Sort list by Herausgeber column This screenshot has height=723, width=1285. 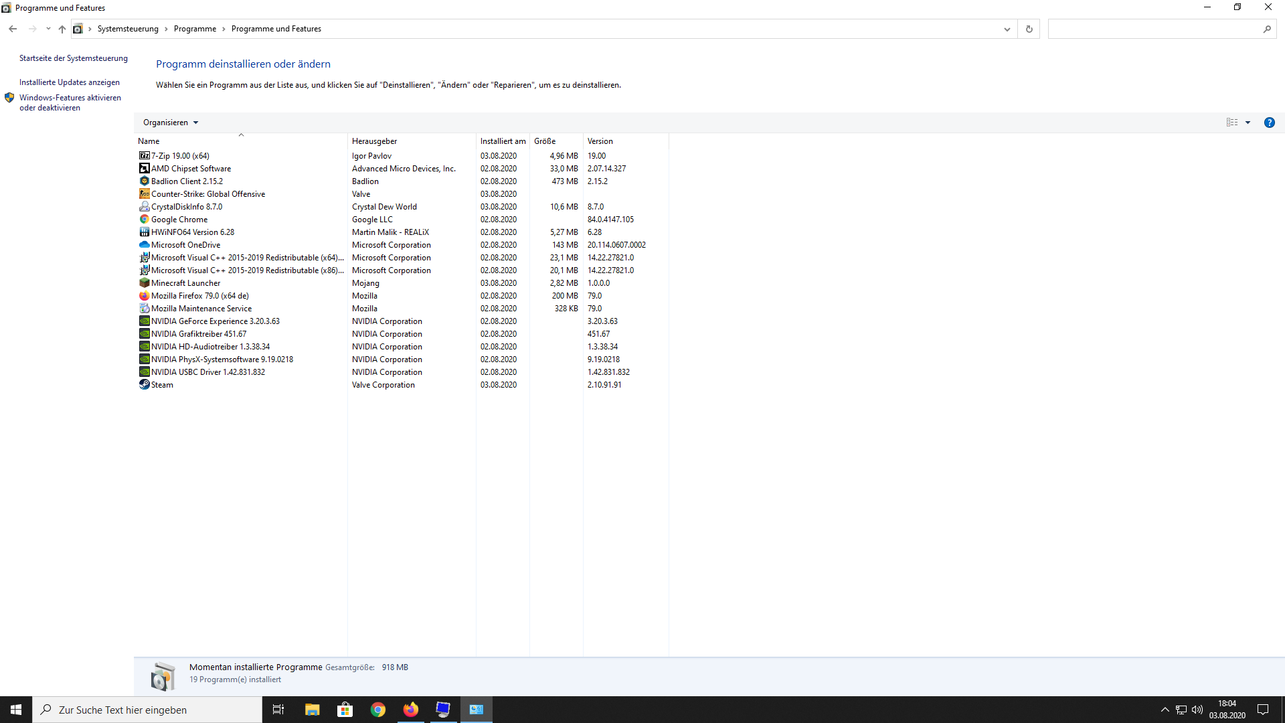click(375, 141)
